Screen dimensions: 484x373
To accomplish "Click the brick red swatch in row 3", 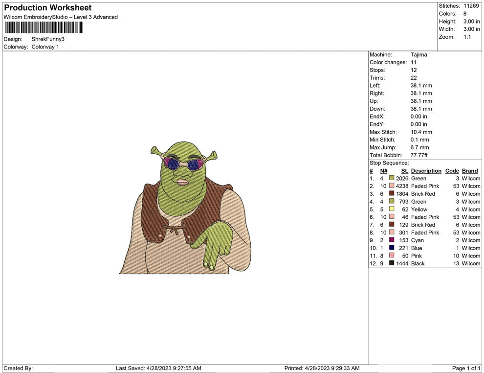I will [x=392, y=193].
